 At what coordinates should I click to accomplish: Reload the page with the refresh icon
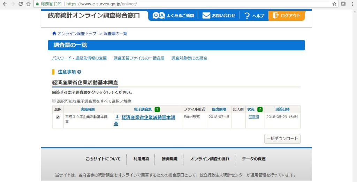tap(21, 4)
